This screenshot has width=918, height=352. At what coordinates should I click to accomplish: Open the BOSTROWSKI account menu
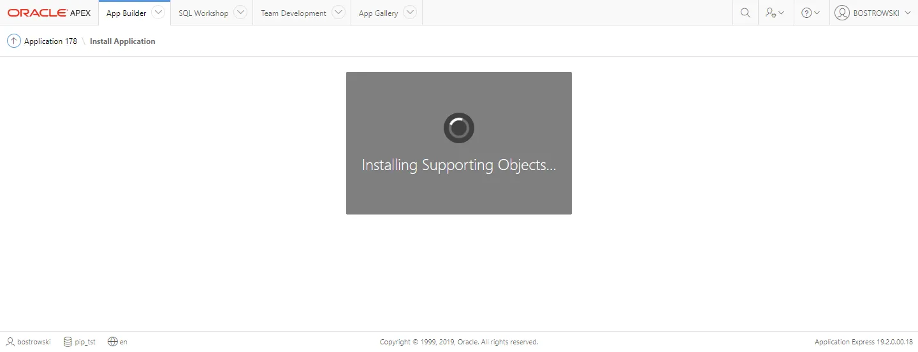(873, 13)
